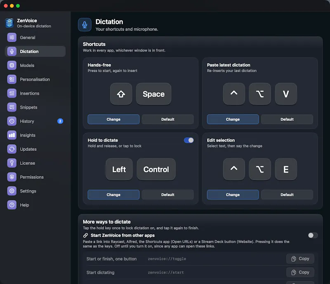Click the ZenVoice app logo icon

9,23
